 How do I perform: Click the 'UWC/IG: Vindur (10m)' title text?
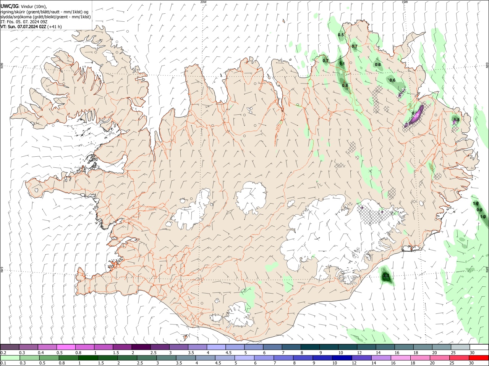pyautogui.click(x=23, y=6)
